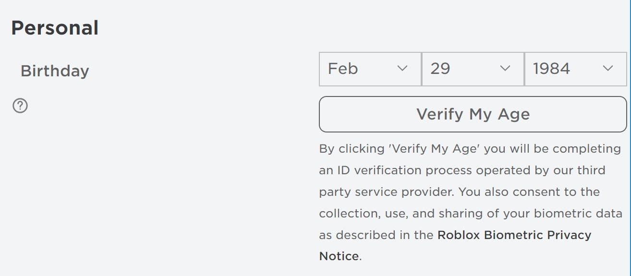This screenshot has height=276, width=631.
Task: Click the 'By clicking Verify My Age' disclaimer line
Action: [x=470, y=149]
